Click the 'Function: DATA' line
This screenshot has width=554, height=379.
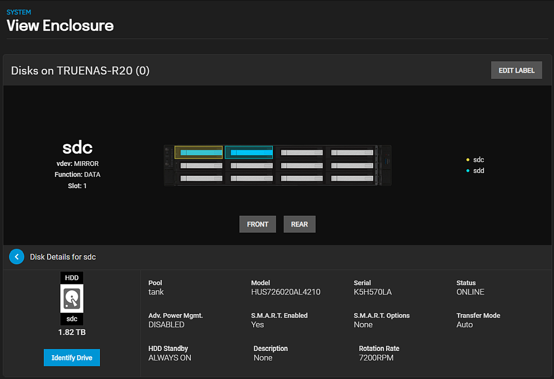click(x=77, y=174)
